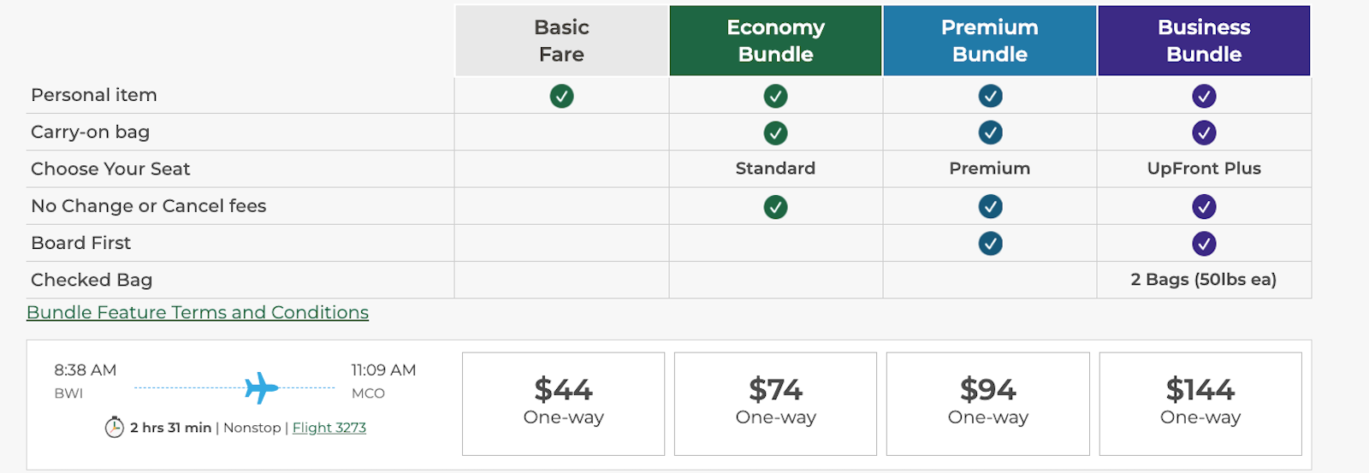Click Economy Bundle carry-on bag checkmark

775,133
